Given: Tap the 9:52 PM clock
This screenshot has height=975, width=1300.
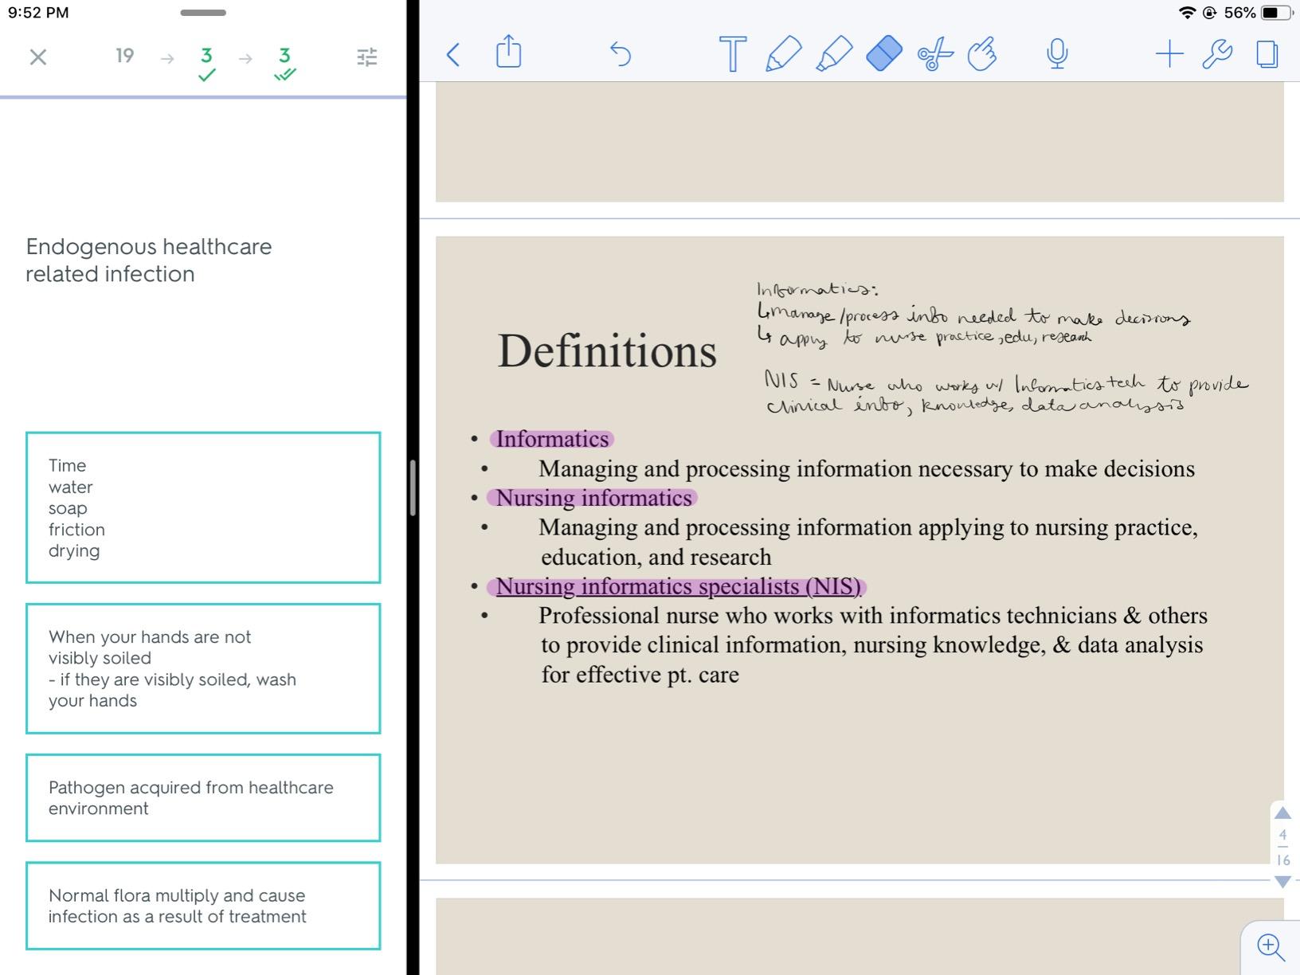Looking at the screenshot, I should tap(38, 13).
